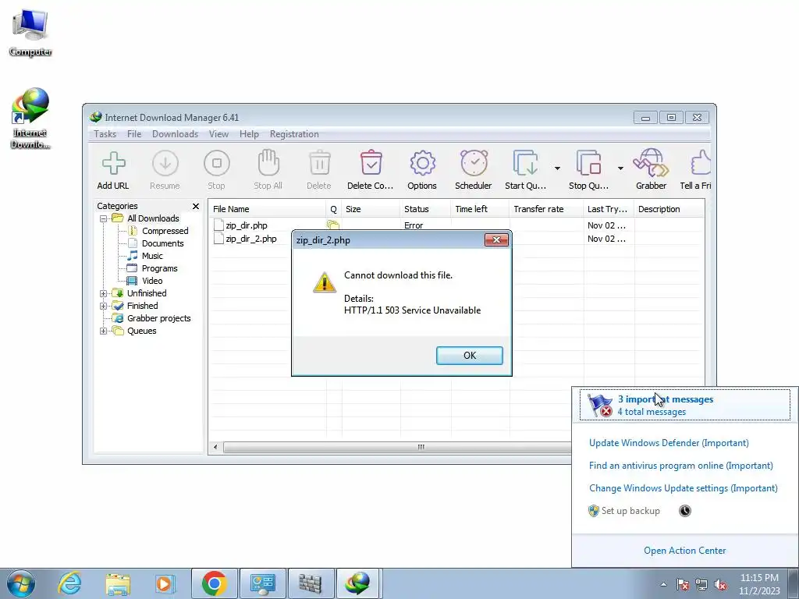The image size is (799, 599).
Task: Select the zip_dir.php download row
Action: [456, 225]
